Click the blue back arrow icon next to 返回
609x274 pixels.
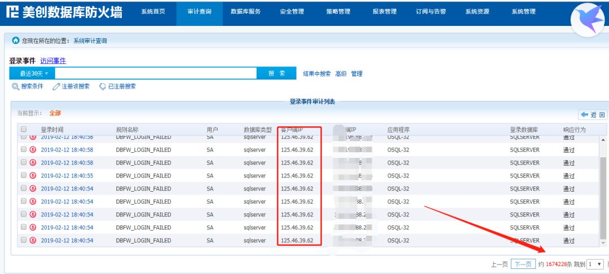584,115
